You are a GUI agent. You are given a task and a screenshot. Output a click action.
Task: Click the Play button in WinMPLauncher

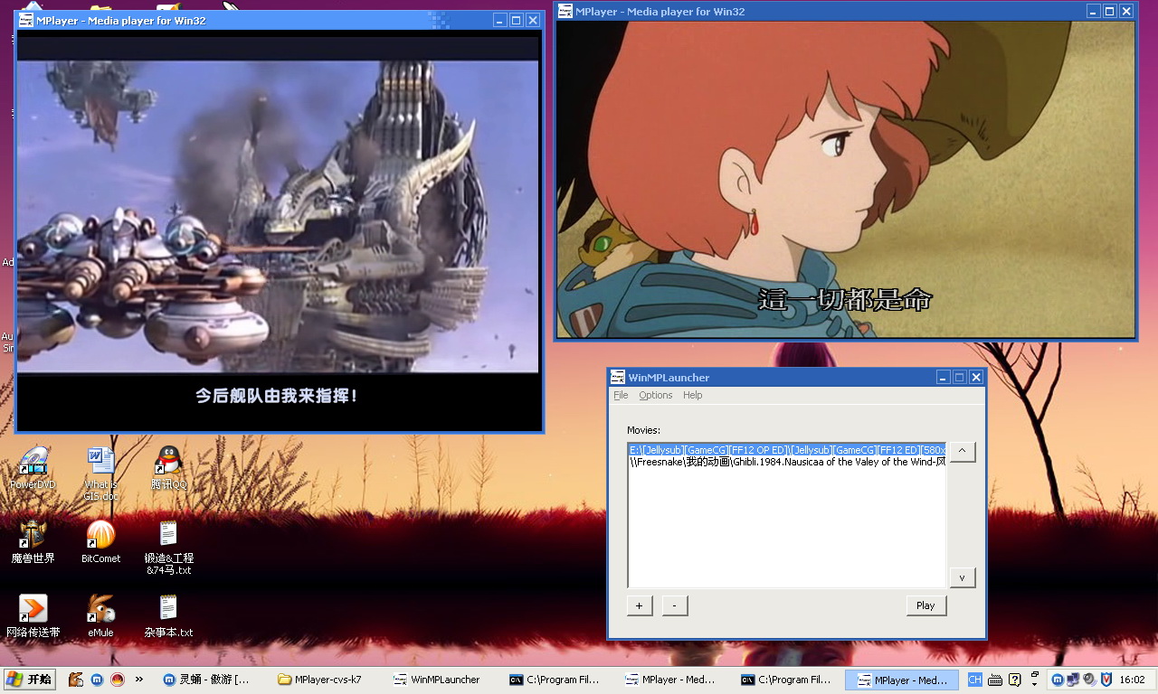[x=925, y=605]
